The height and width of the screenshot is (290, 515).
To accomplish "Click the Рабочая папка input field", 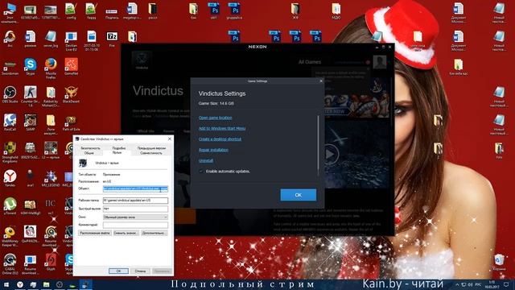I will [x=135, y=201].
